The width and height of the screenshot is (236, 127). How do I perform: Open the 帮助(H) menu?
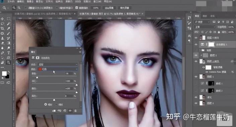pyautogui.click(x=108, y=1)
